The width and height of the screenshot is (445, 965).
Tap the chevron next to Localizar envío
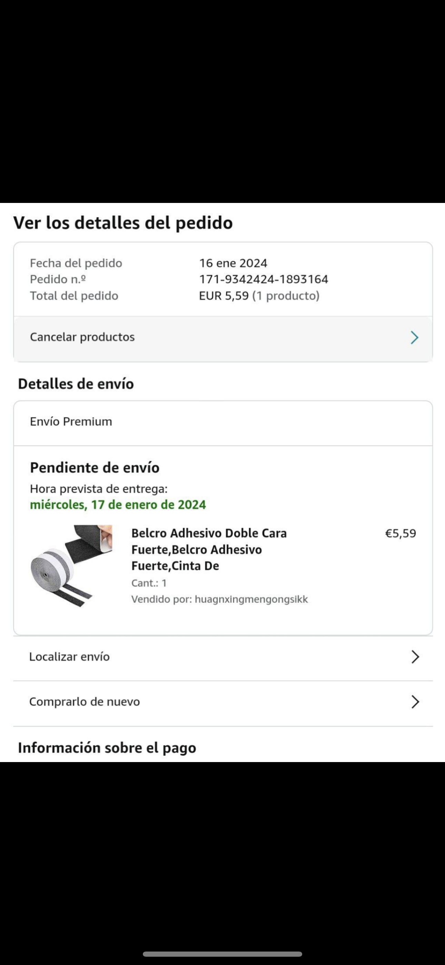[x=415, y=657]
